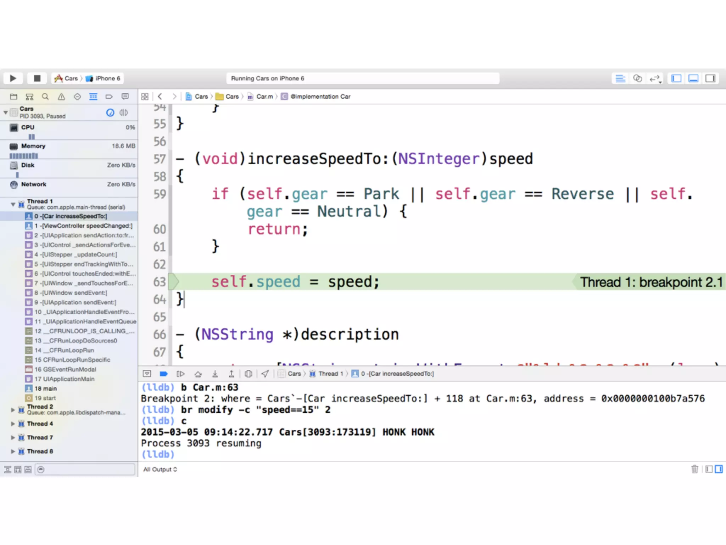
Task: Collapse Thread 1 disclosure triangle
Action: click(x=13, y=204)
